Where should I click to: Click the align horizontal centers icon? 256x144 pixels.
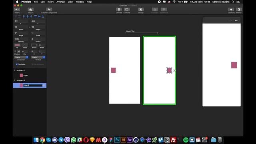(x=28, y=16)
